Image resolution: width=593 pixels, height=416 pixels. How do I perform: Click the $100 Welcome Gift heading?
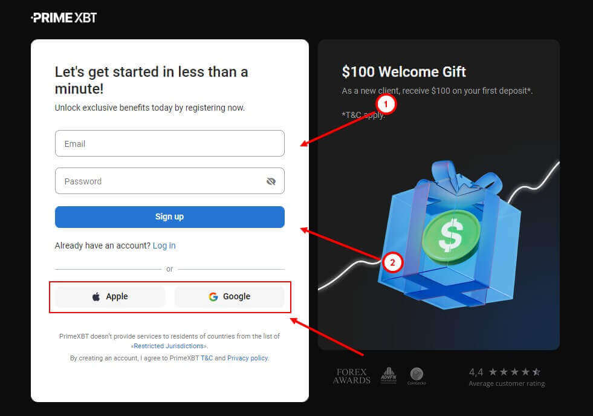[x=404, y=72]
